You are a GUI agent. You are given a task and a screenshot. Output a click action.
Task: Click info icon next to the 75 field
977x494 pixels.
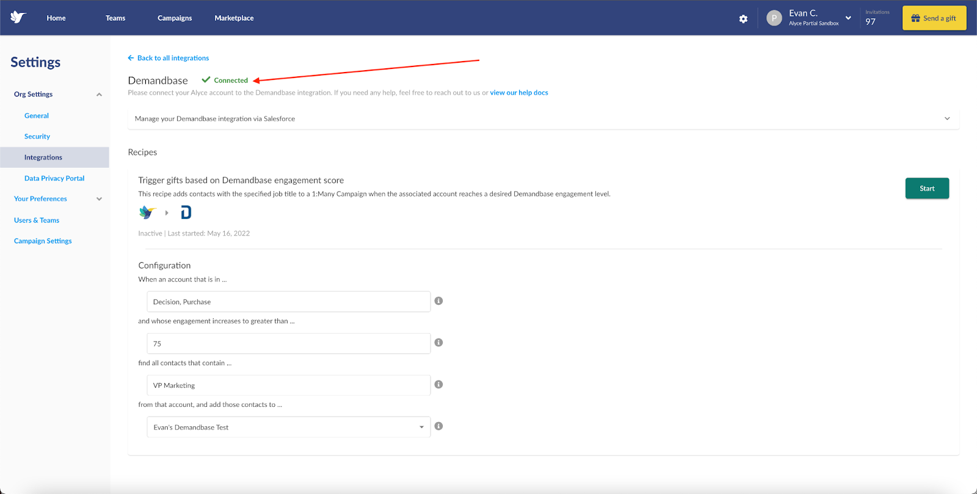(x=438, y=342)
